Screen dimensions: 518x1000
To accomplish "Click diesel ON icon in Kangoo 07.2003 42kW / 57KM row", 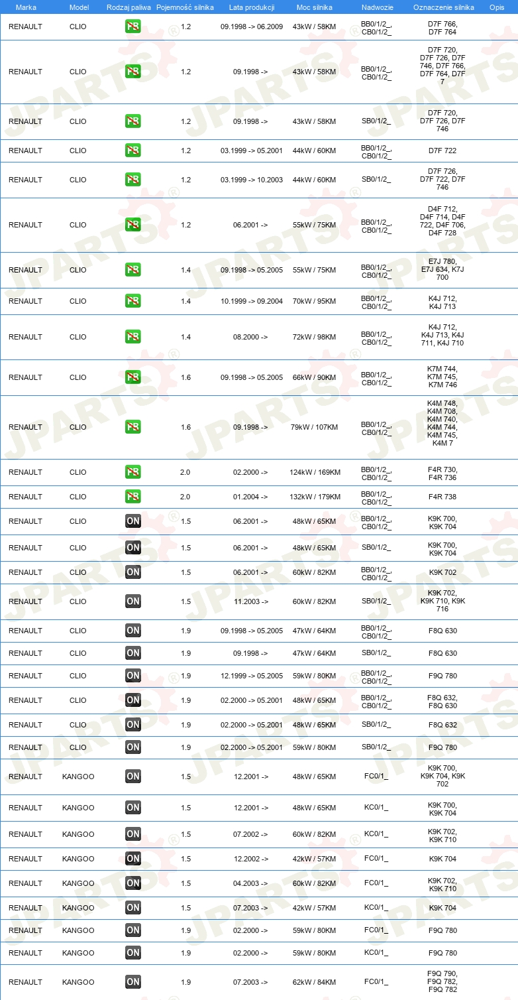I will (x=133, y=908).
